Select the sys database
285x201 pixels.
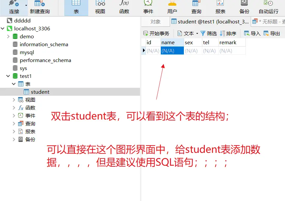click(x=23, y=68)
